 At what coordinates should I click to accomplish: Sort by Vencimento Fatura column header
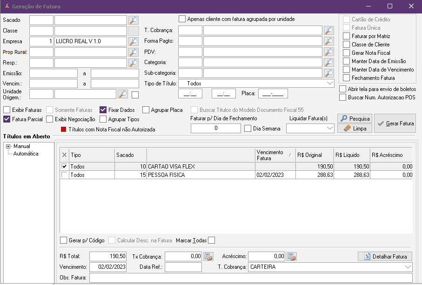click(x=275, y=155)
